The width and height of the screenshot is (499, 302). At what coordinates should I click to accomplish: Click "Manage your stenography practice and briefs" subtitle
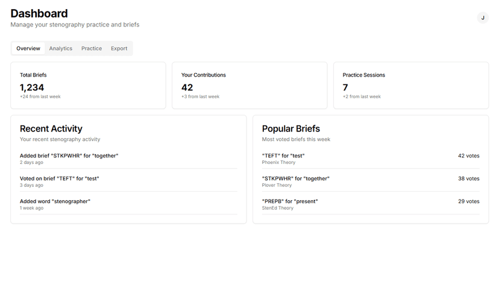[75, 25]
